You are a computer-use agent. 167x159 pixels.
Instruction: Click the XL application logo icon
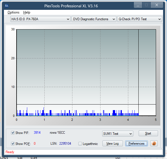coord(7,6)
